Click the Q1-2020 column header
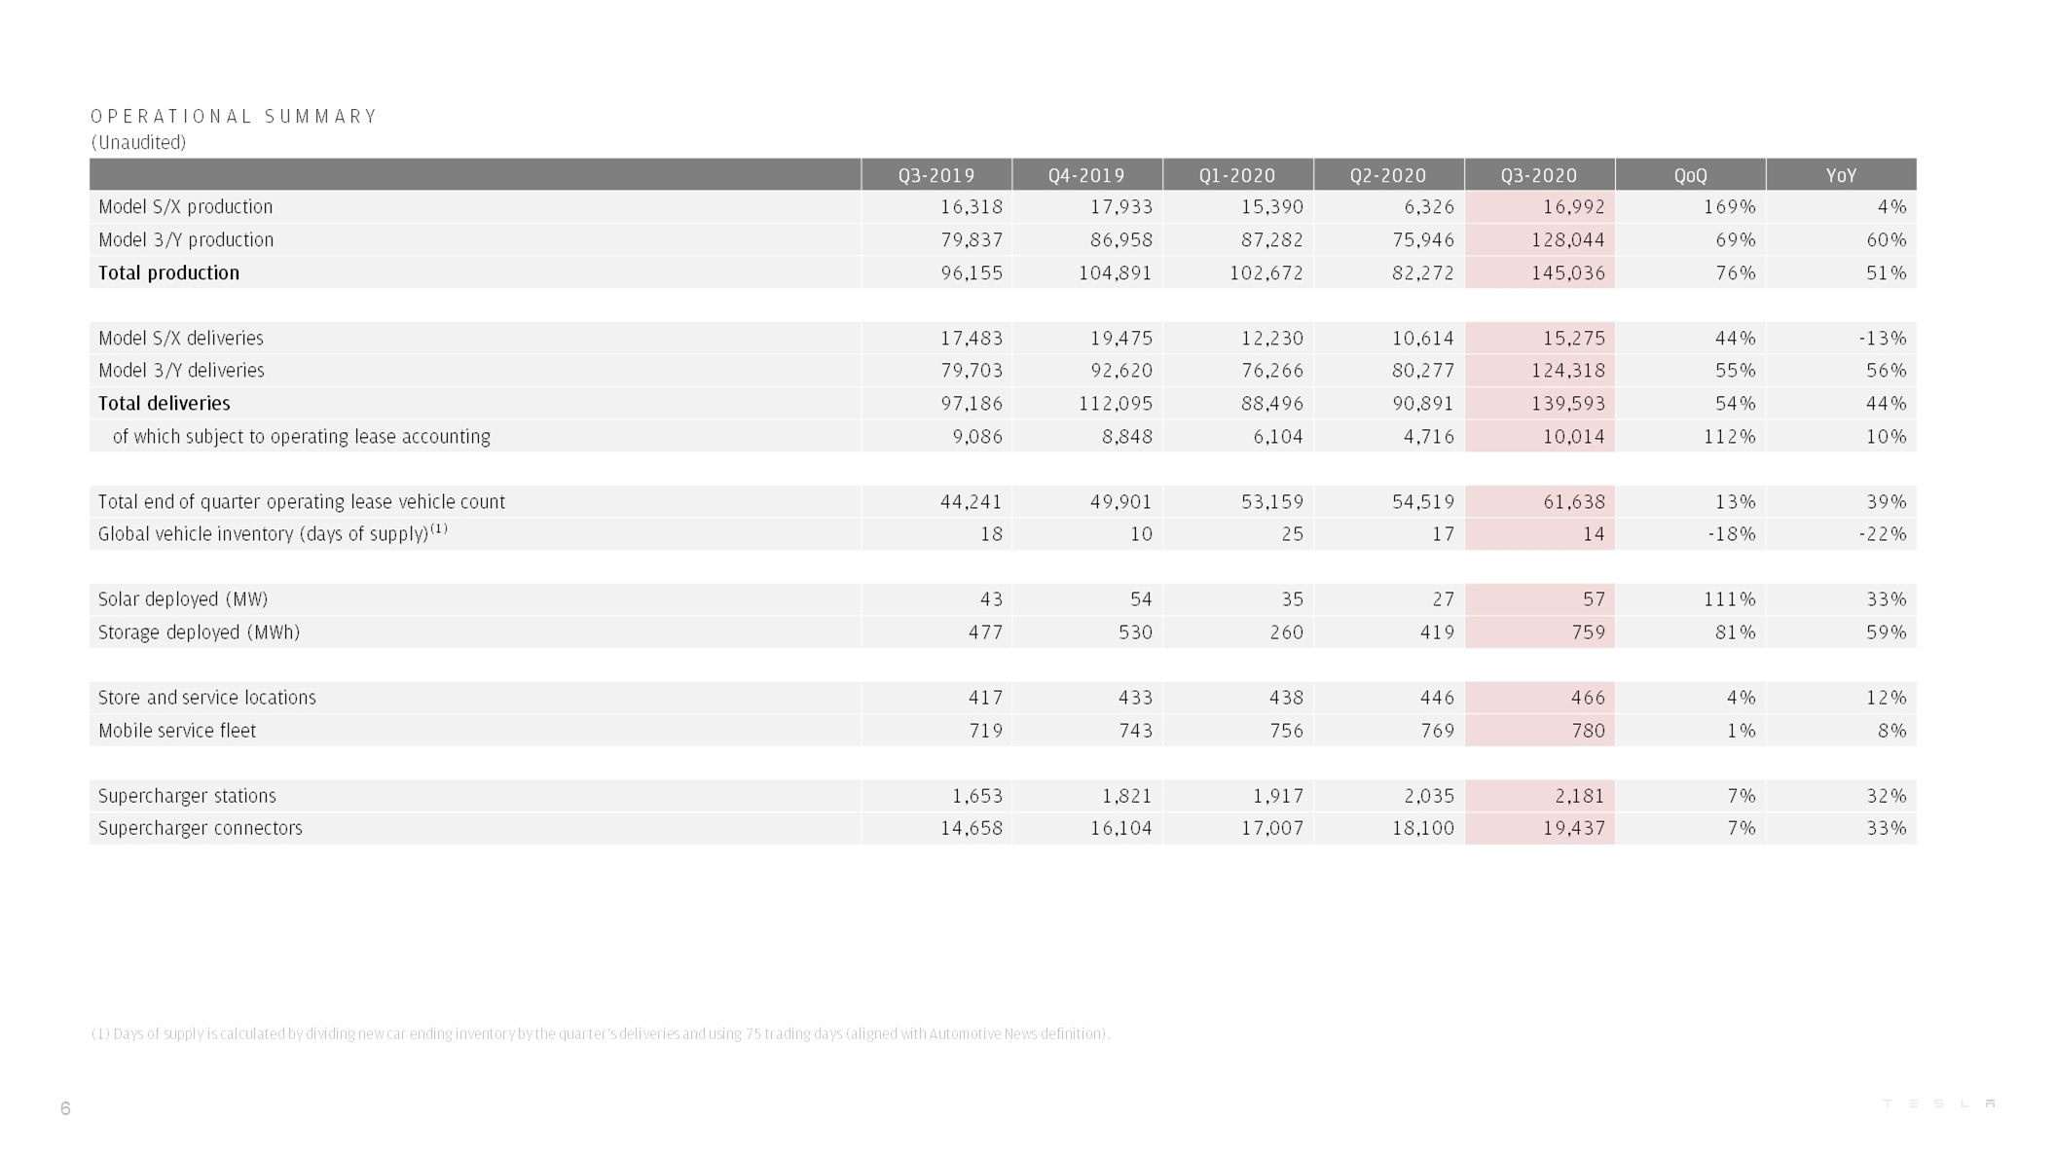2055x1156 pixels. tap(1237, 175)
